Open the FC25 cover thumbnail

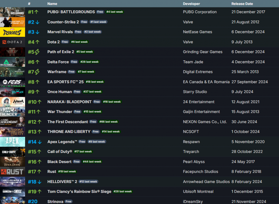click(13, 82)
